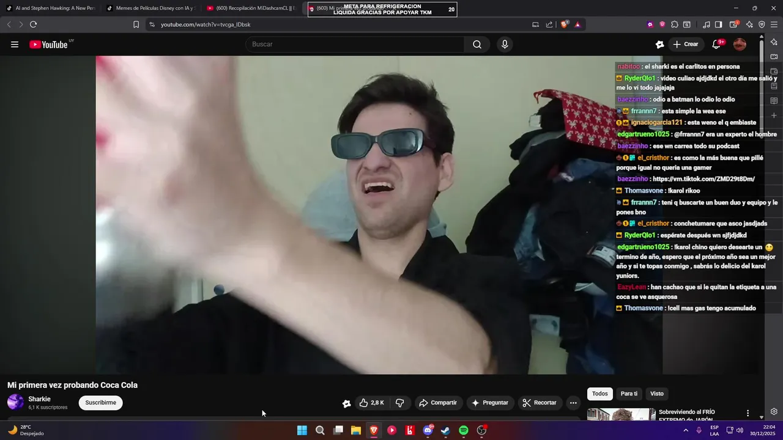Add a new item to the Brave sidebar
The image size is (783, 440).
774,116
